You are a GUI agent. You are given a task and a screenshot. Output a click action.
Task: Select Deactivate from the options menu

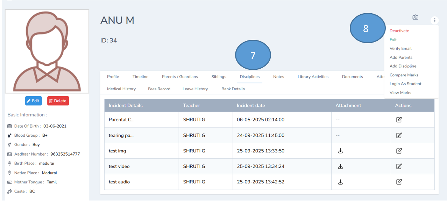[399, 31]
